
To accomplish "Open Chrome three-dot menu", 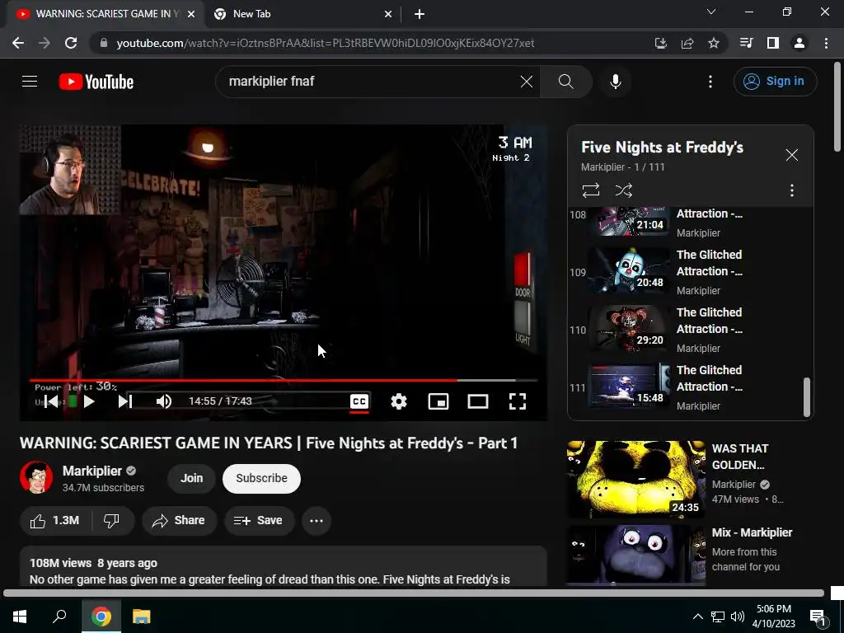I will 826,43.
